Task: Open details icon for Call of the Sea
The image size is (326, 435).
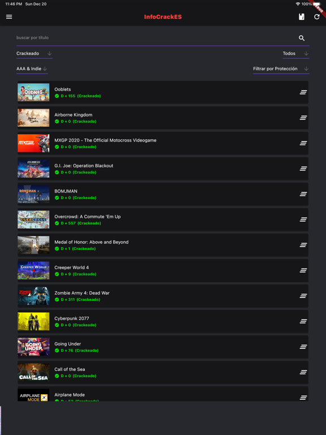Action: point(303,372)
